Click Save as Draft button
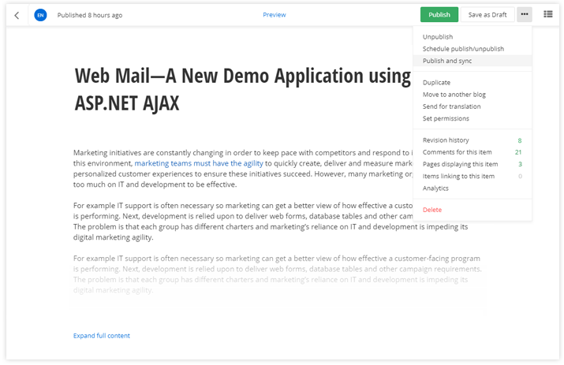Viewport: 564px width, 365px height. (487, 14)
